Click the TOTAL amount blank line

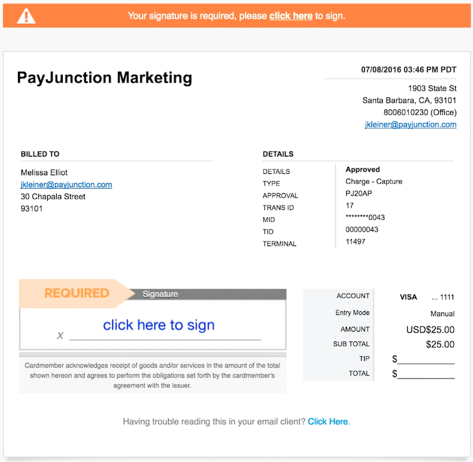426,374
